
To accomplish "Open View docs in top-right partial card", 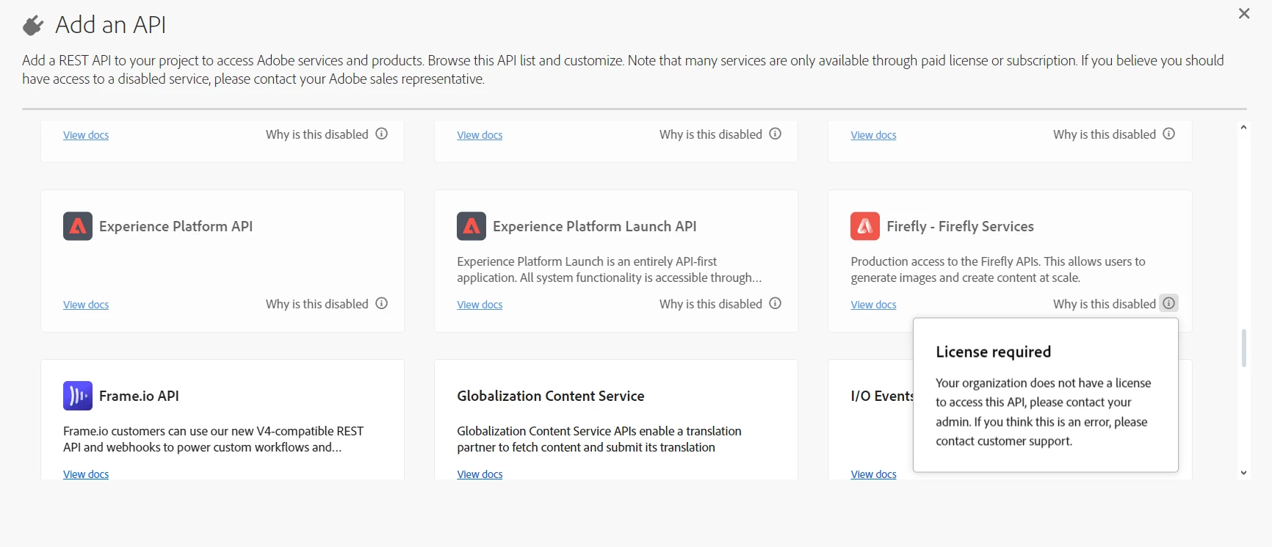I will point(873,135).
